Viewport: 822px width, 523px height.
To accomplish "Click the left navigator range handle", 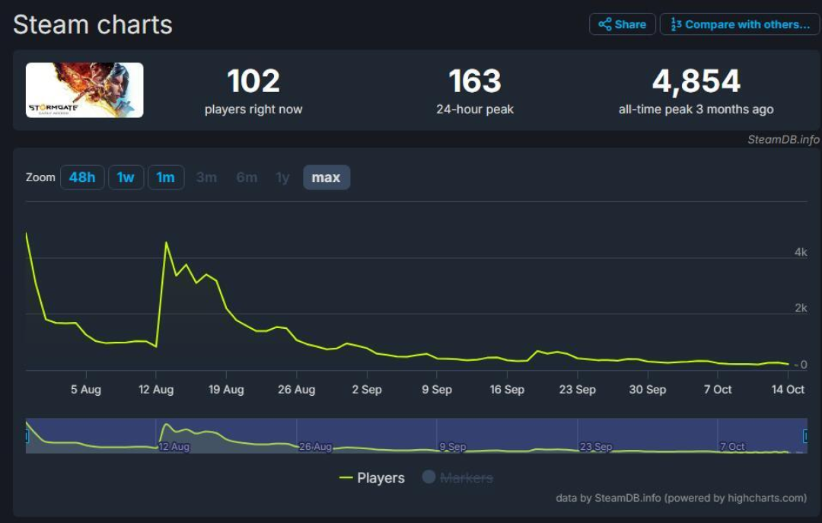I will 27,435.
